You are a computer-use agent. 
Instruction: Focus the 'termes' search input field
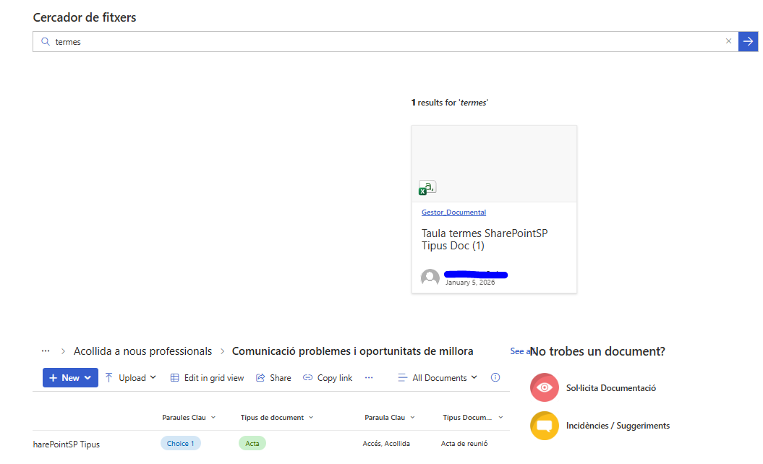[387, 42]
